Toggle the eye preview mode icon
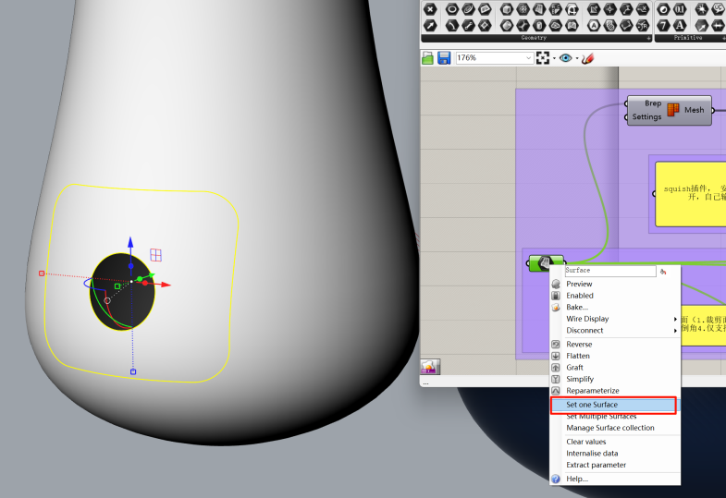The height and width of the screenshot is (498, 726). [565, 58]
